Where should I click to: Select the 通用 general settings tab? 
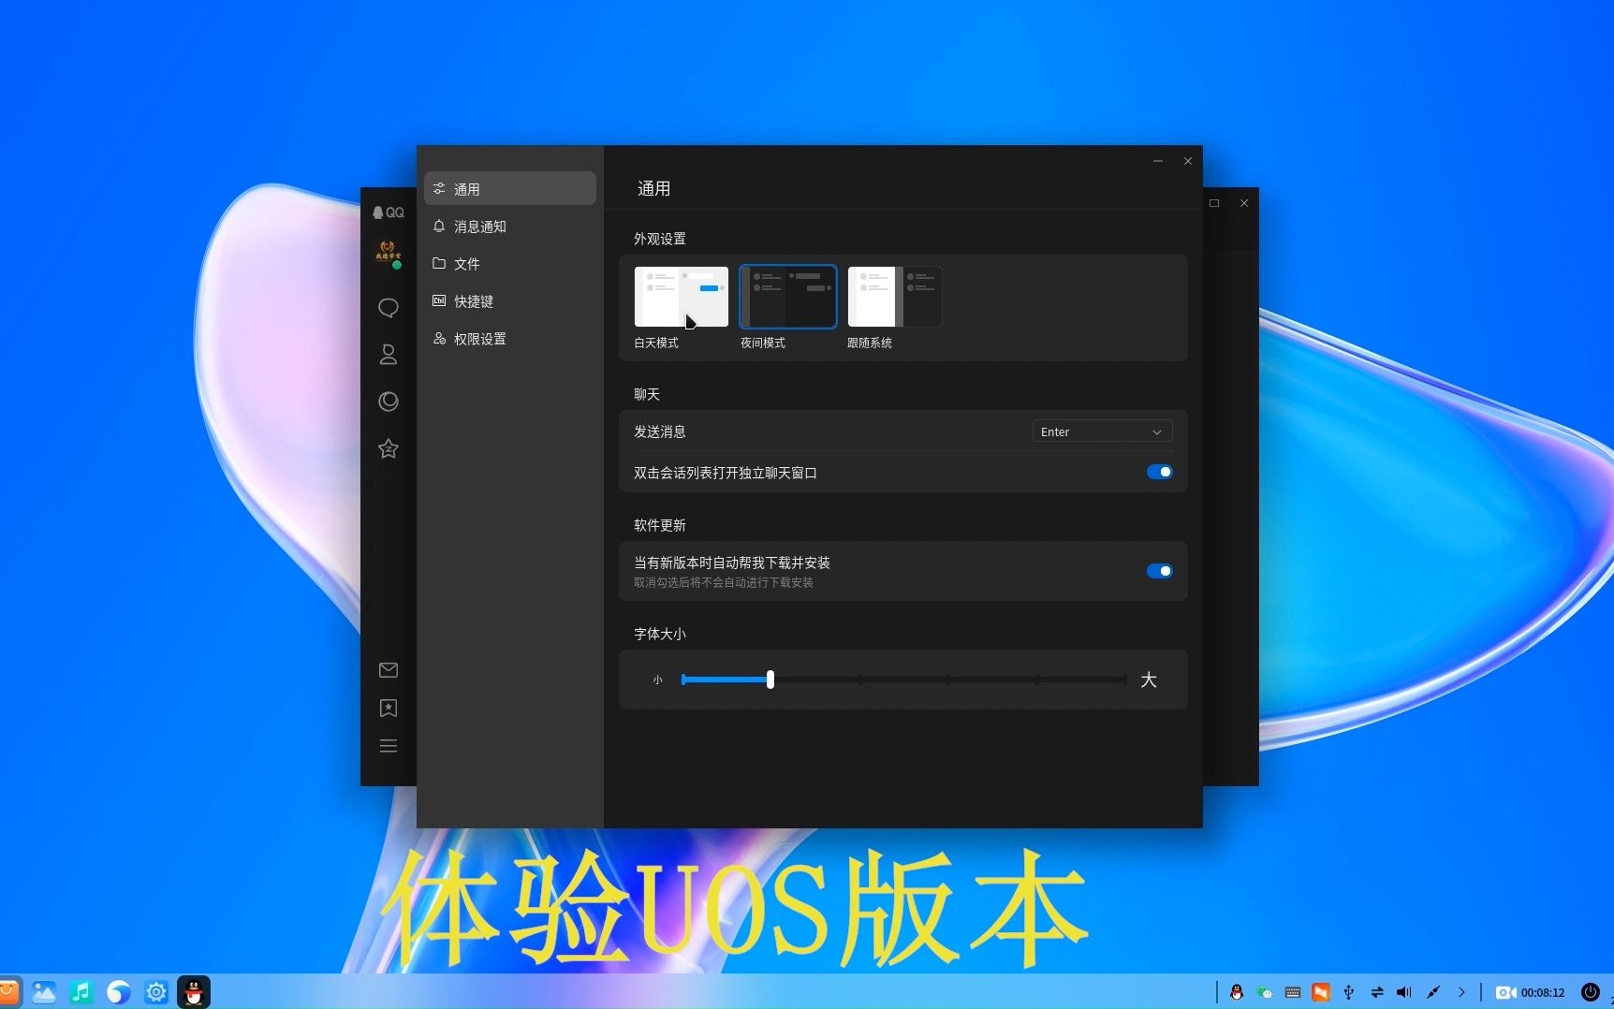(510, 188)
